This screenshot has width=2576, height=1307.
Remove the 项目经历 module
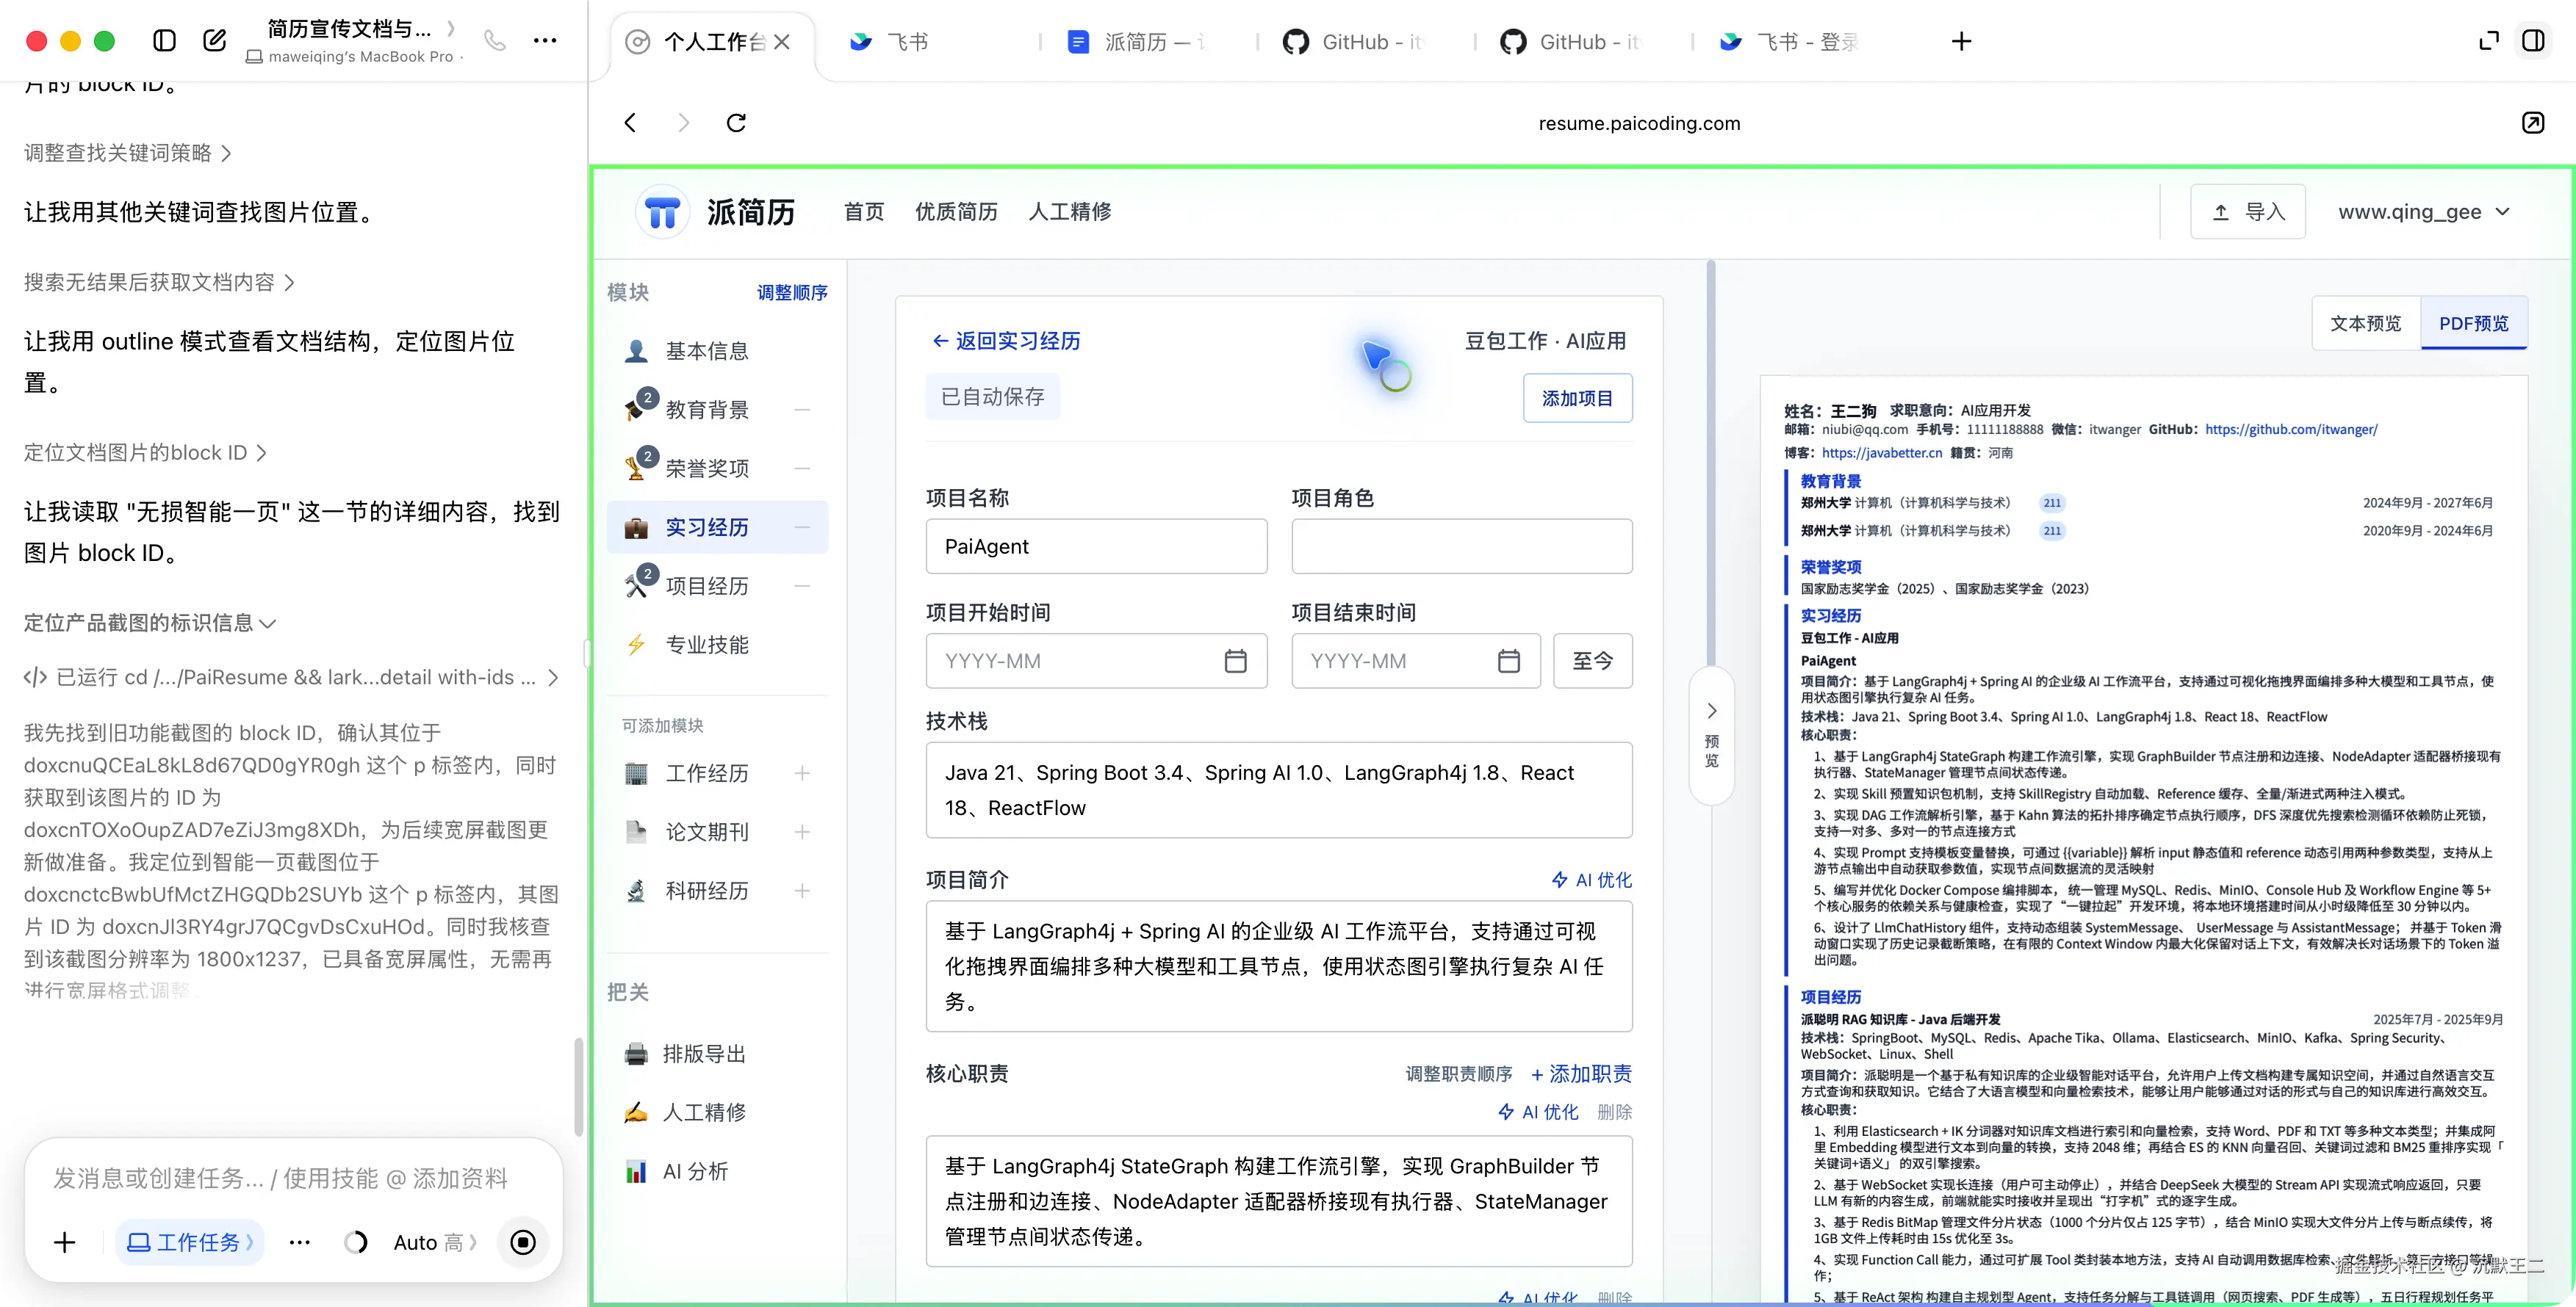(802, 587)
